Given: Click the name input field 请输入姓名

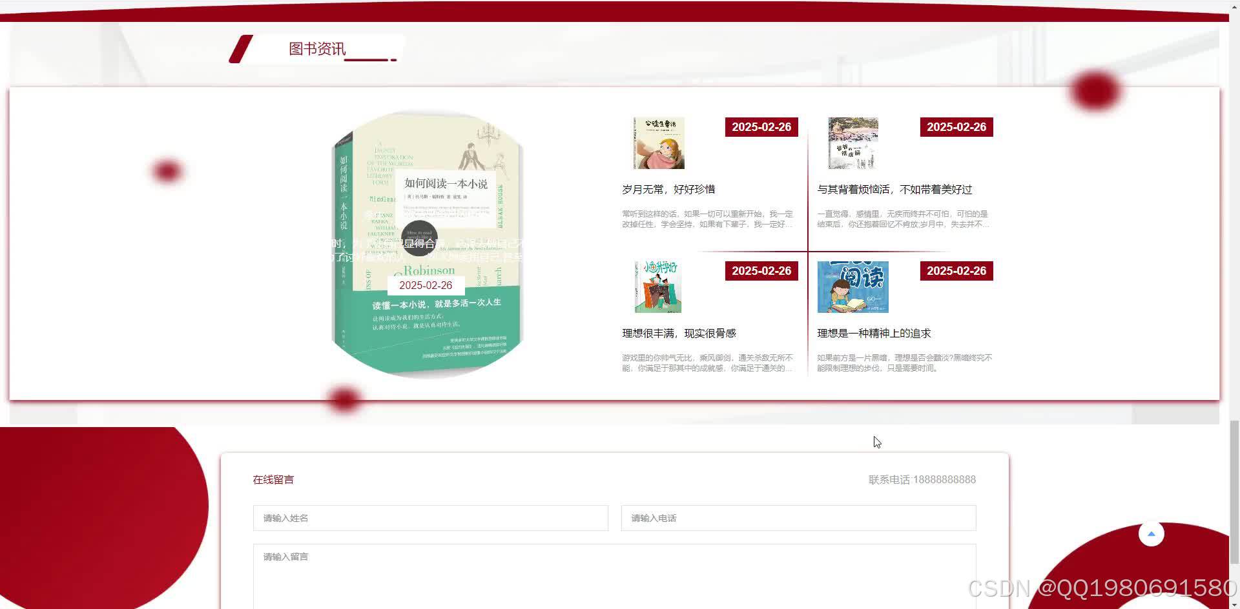Looking at the screenshot, I should 430,517.
